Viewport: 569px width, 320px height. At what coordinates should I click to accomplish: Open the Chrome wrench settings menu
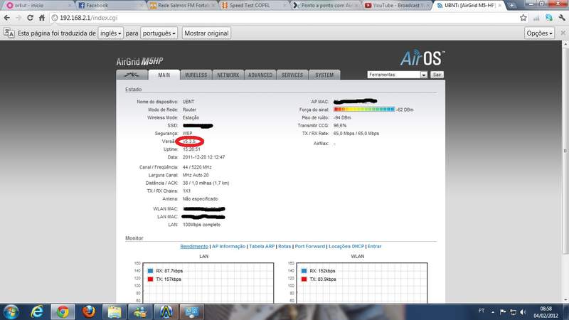tap(562, 18)
